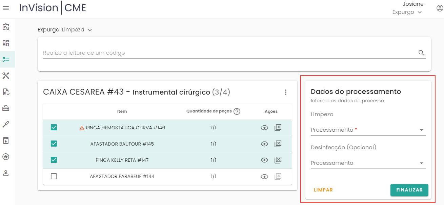Open the hamburger navigation menu
The height and width of the screenshot is (205, 444).
pyautogui.click(x=6, y=8)
